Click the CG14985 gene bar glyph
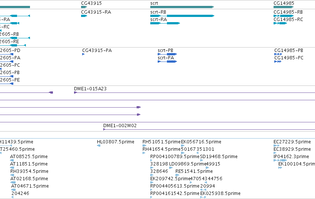Viewport: 315px width, 199px height. click(x=284, y=7)
